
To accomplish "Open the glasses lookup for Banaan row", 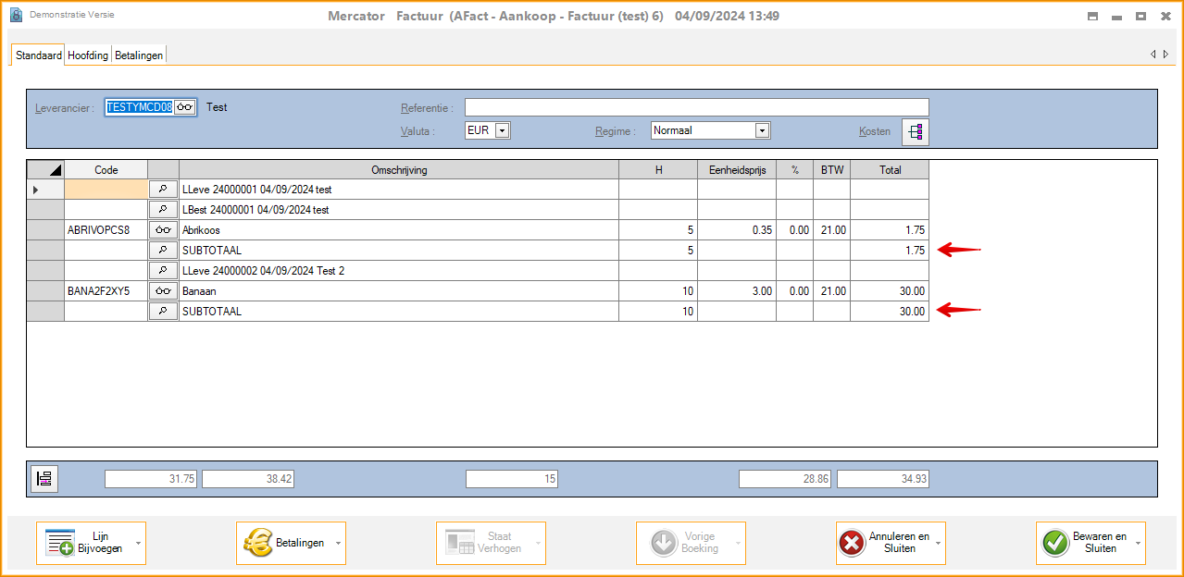I will point(163,291).
